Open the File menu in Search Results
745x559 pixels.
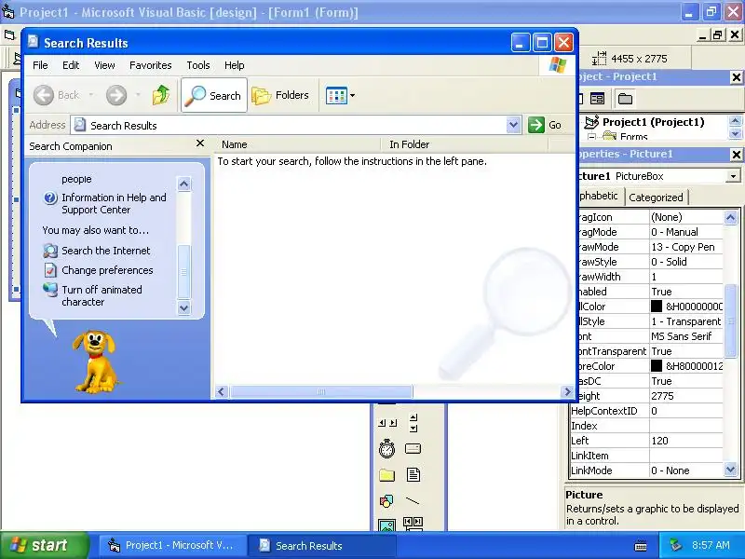pos(40,65)
